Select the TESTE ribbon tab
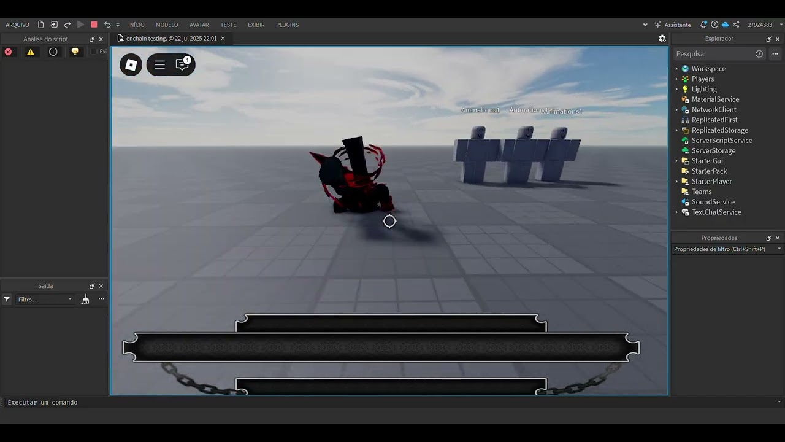Screen dimensions: 785x442 228,25
